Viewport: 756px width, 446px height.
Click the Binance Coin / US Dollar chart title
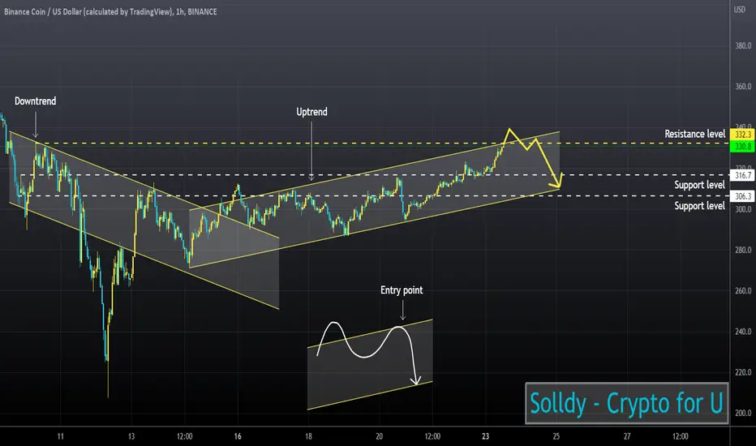(x=110, y=11)
